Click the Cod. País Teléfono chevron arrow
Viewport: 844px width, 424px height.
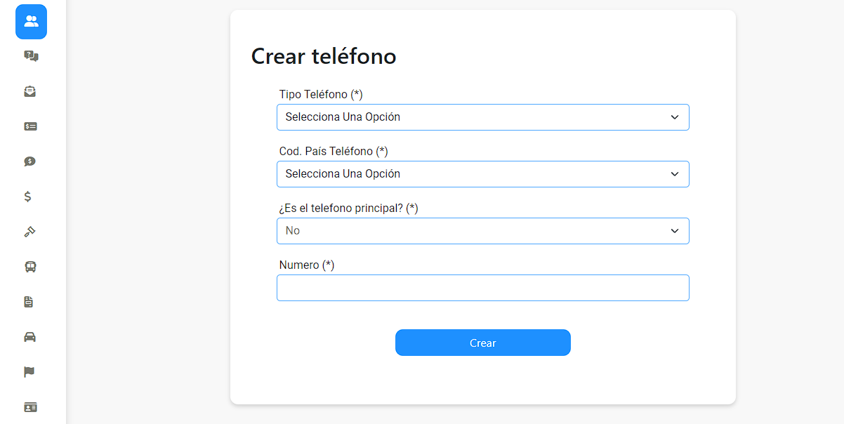675,174
